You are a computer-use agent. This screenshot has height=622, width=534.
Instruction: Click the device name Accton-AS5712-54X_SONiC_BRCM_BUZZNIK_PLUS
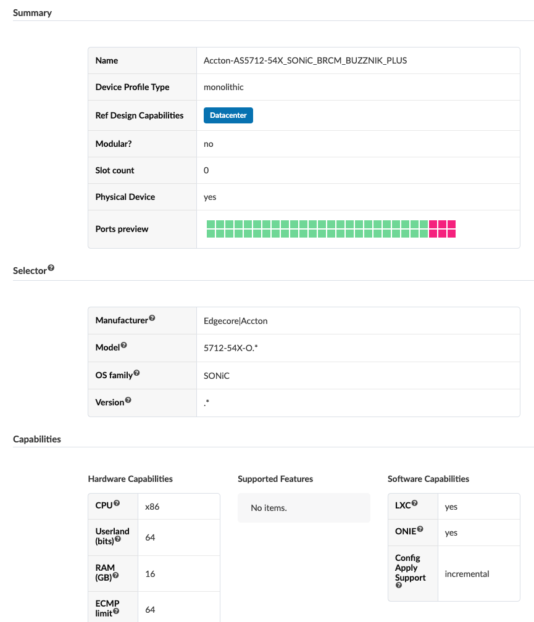pos(305,60)
